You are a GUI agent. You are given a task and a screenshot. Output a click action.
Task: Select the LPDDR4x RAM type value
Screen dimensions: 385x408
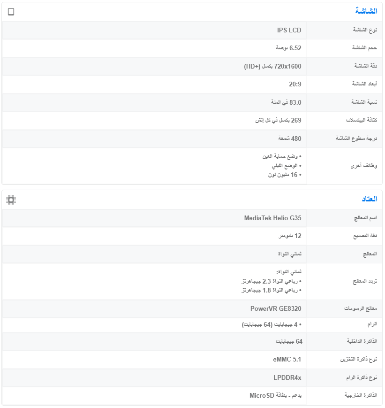click(287, 377)
